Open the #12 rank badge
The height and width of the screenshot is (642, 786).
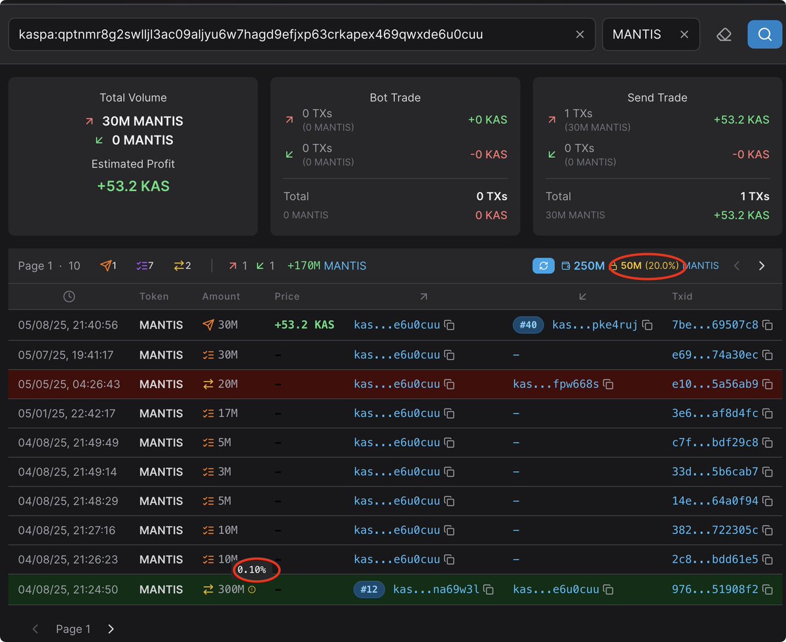pyautogui.click(x=369, y=590)
